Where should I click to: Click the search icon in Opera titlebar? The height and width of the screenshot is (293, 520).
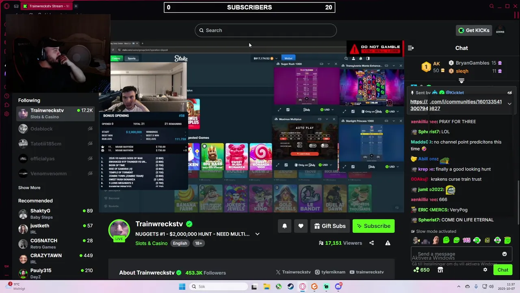coord(492,6)
